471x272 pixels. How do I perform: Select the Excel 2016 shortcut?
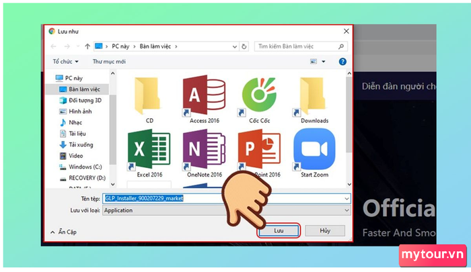pyautogui.click(x=149, y=154)
